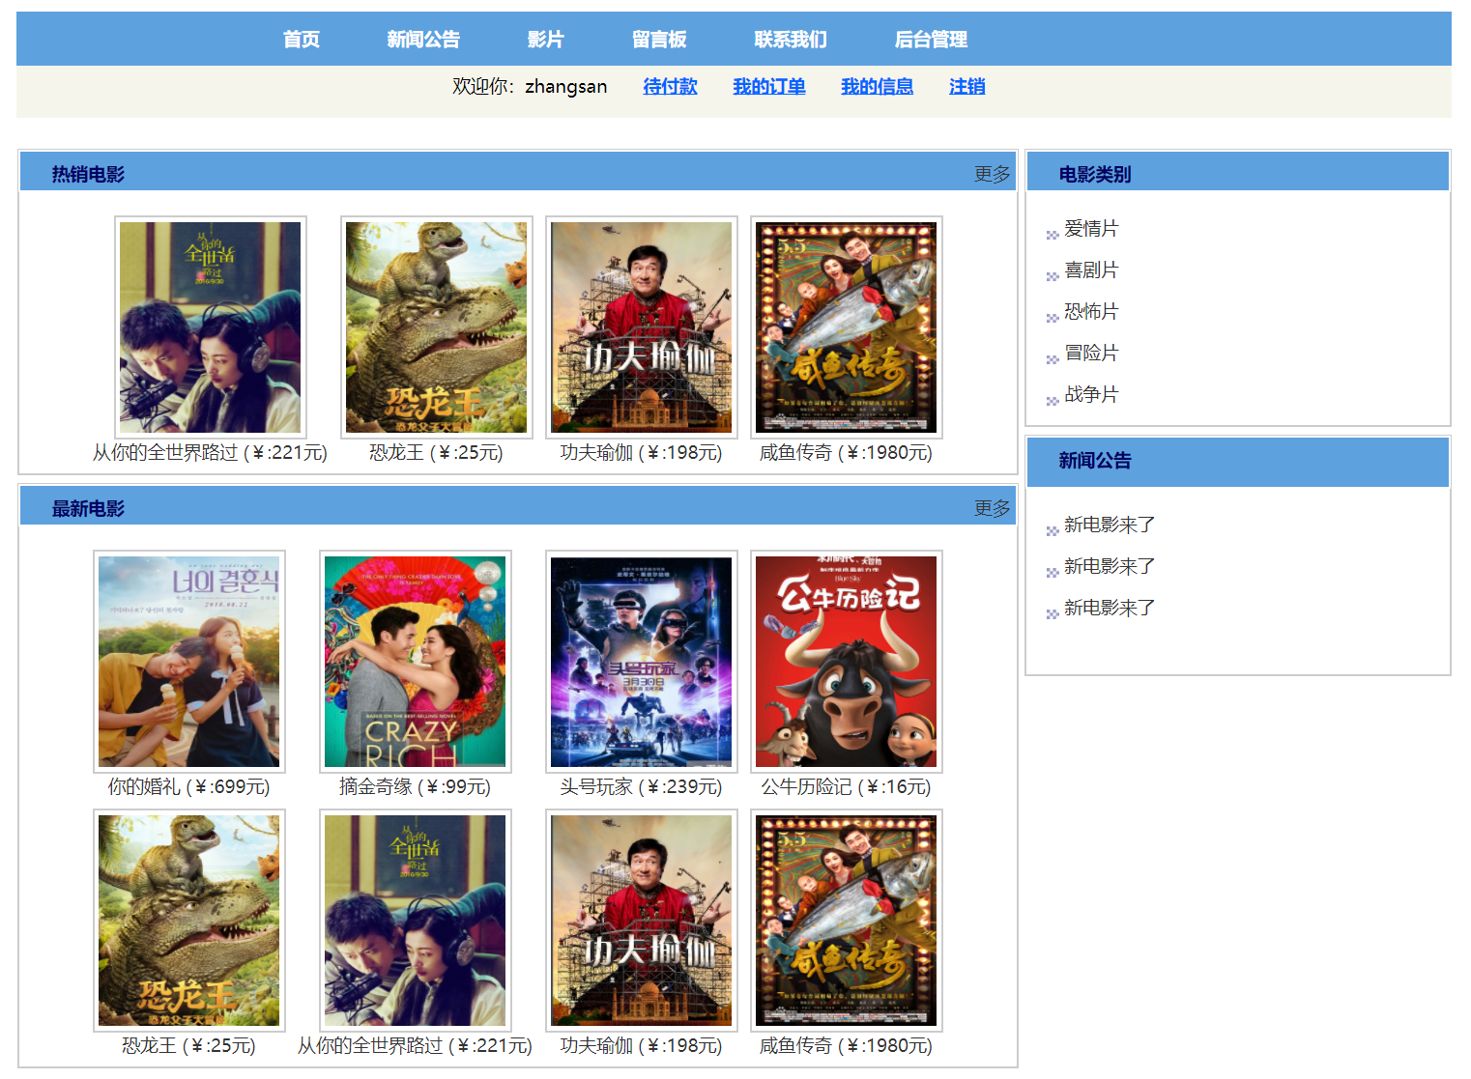Screen dimensions: 1471x1079
Task: Open the 首页 menu item
Action: (301, 40)
